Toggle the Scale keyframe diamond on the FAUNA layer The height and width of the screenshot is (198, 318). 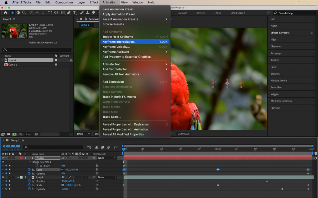6,169
